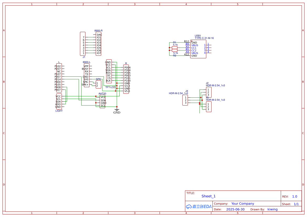Select the TFT-LCD connector label
Image resolution: width=307 pixels, height=217 pixels.
pyautogui.click(x=110, y=87)
